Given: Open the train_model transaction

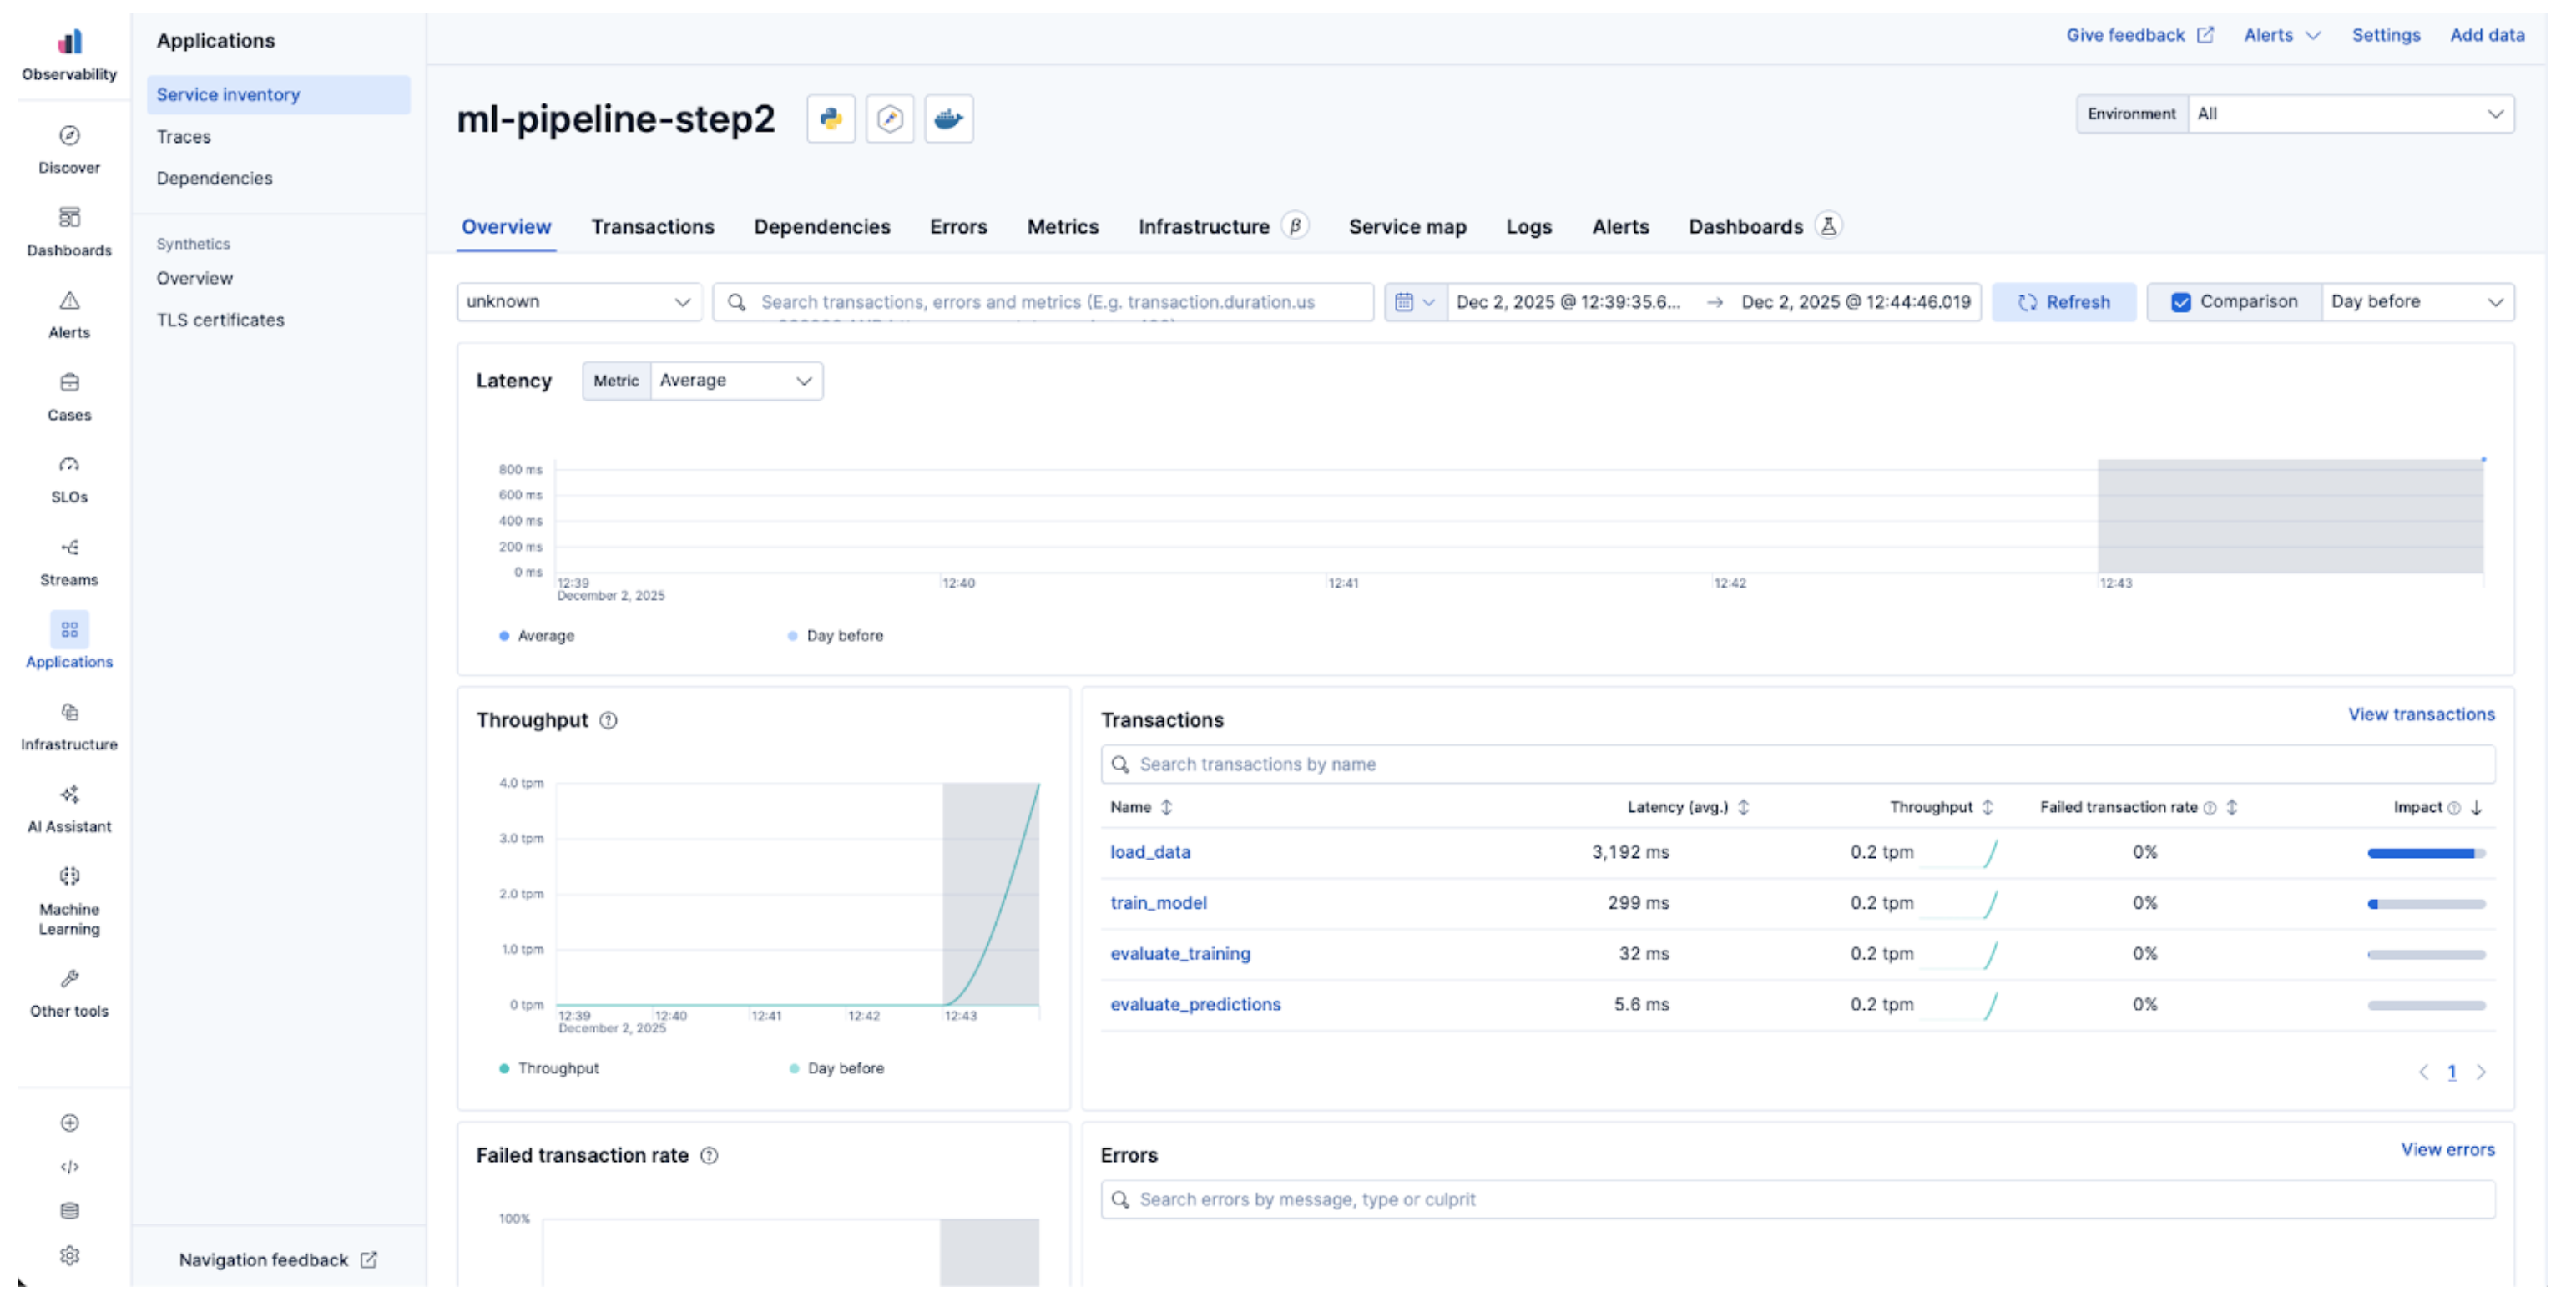Looking at the screenshot, I should [x=1157, y=904].
